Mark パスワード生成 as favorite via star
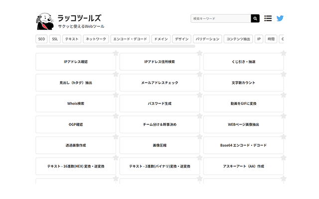The height and width of the screenshot is (199, 319). point(199,96)
